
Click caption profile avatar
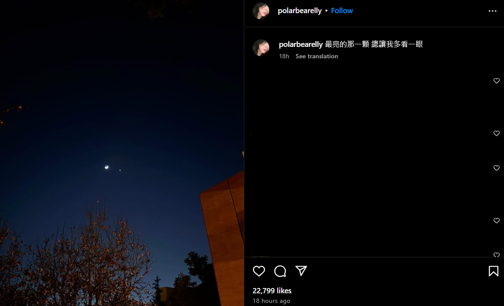coord(261,48)
